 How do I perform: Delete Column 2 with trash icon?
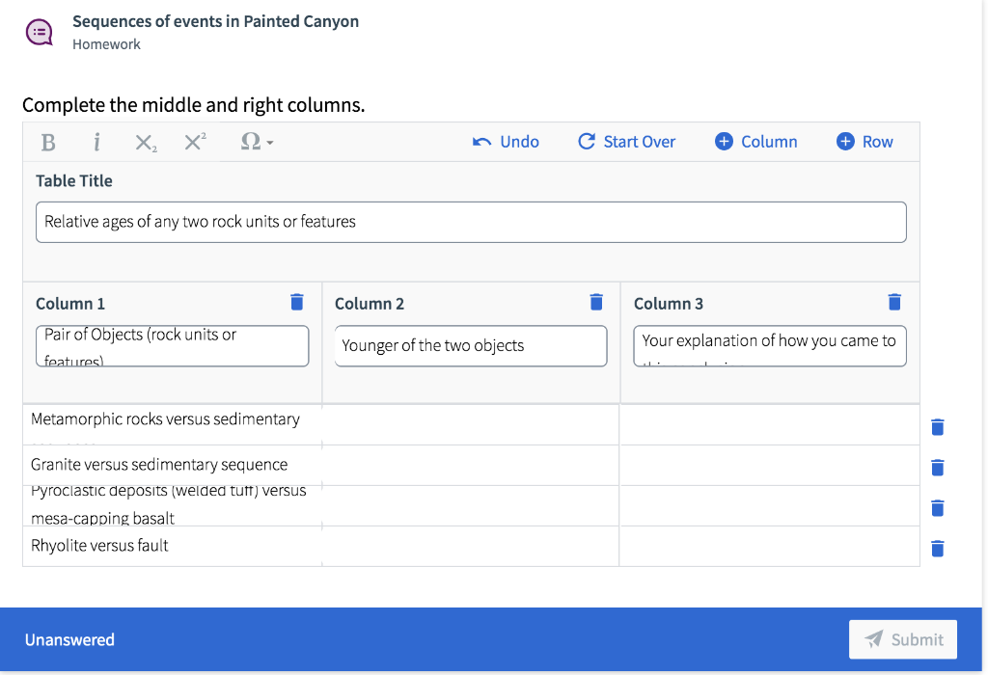[596, 303]
